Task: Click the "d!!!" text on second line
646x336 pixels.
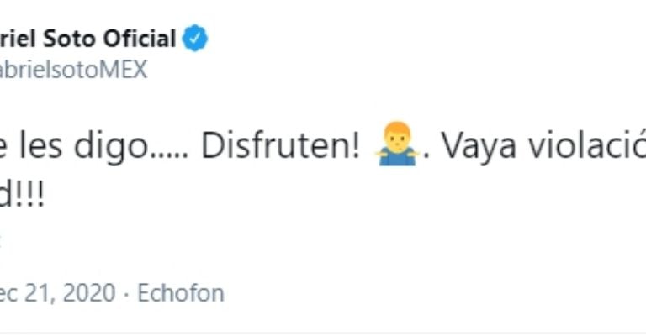Action: point(24,195)
